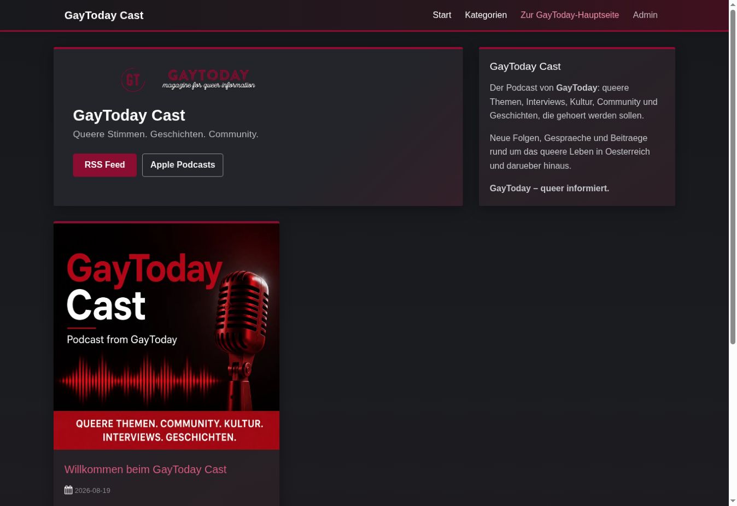Image resolution: width=737 pixels, height=506 pixels.
Task: Select the date text 2026-08-19
Action: click(92, 491)
